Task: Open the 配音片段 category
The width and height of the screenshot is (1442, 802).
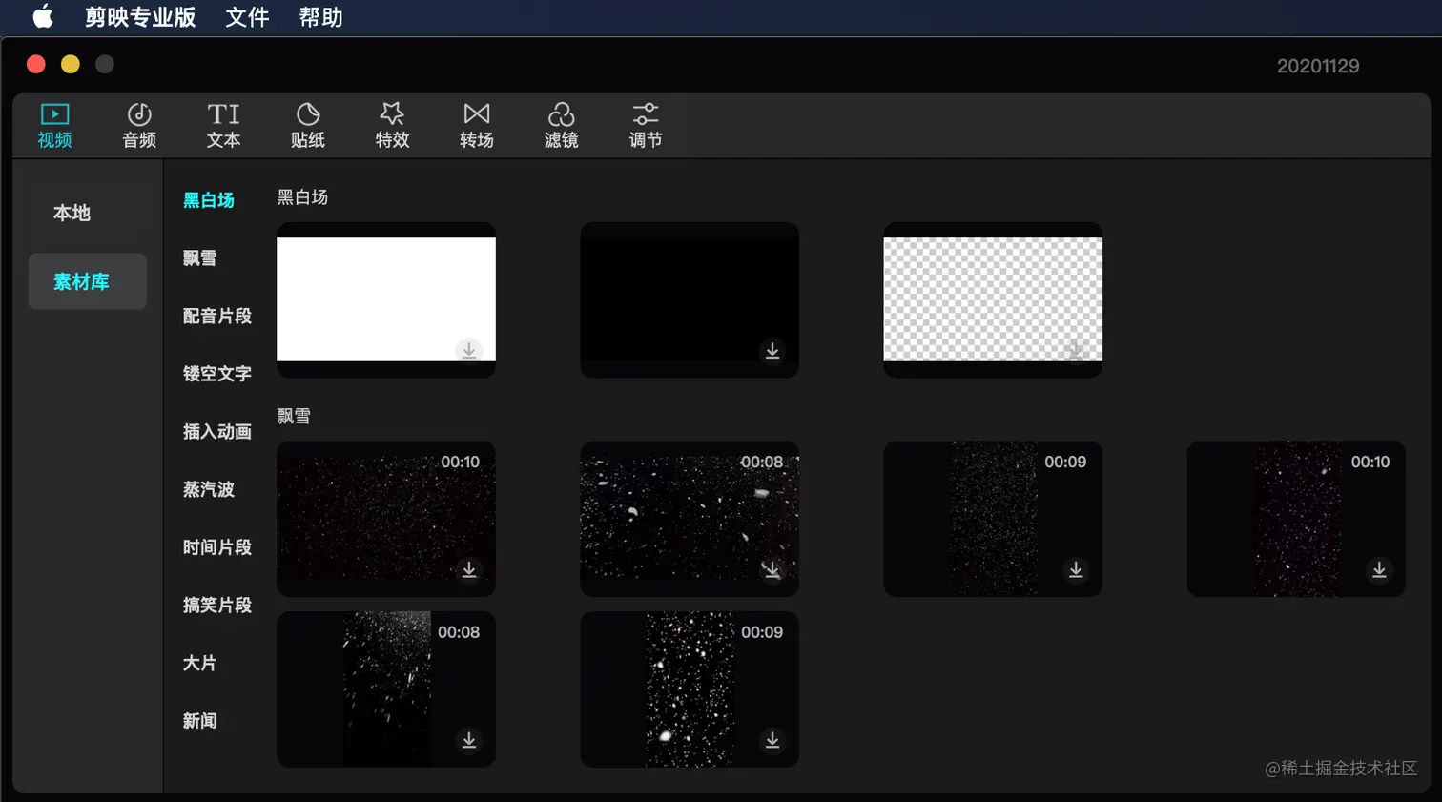Action: (217, 316)
